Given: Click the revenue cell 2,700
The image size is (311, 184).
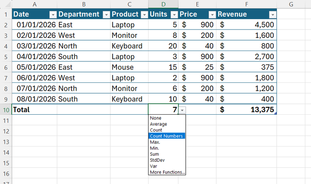Looking at the screenshot, I should pyautogui.click(x=246, y=57).
